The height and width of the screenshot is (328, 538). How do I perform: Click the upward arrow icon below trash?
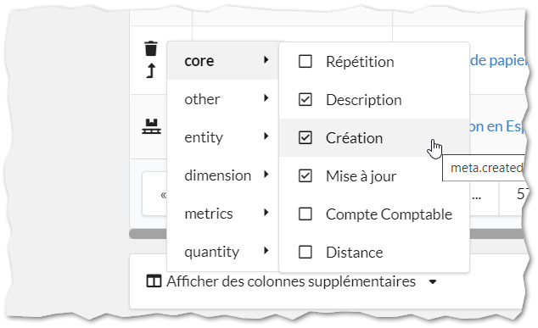click(151, 71)
